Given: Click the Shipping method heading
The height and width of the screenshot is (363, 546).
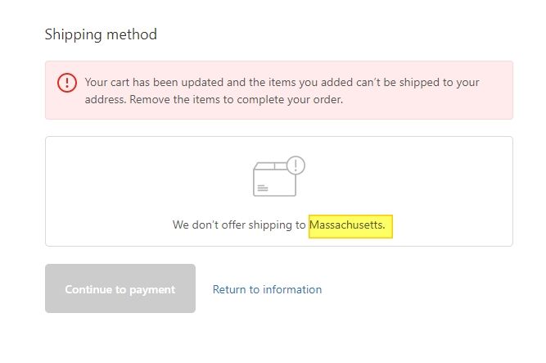Looking at the screenshot, I should pyautogui.click(x=101, y=34).
